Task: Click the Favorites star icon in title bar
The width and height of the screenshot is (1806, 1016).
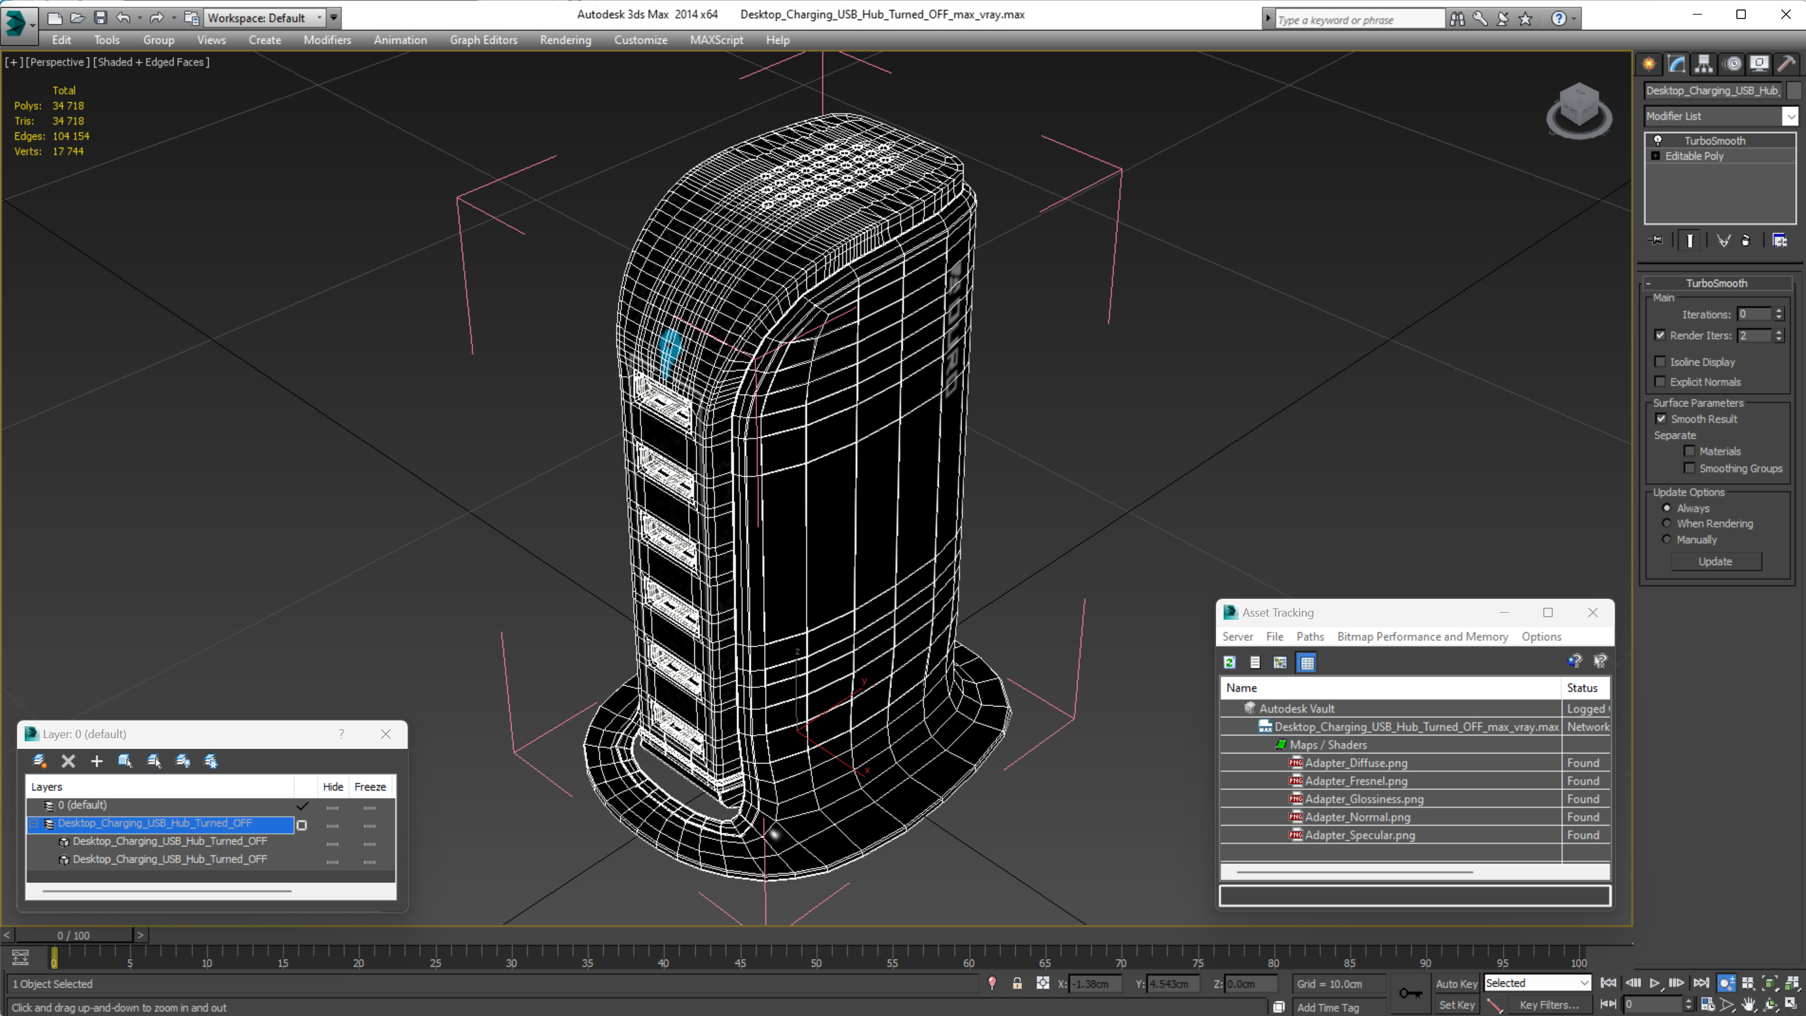Action: point(1526,19)
